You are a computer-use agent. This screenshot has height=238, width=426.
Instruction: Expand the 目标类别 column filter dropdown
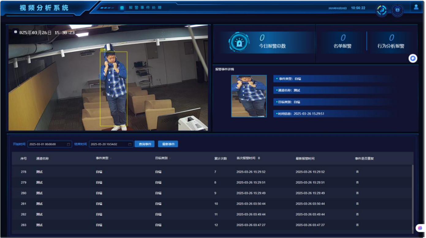tap(170, 158)
